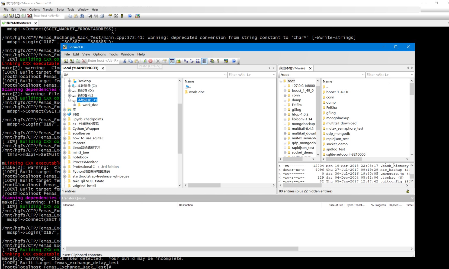Click Connect in Tab icon in SecureCRT
The width and height of the screenshot is (449, 269).
click(17, 16)
